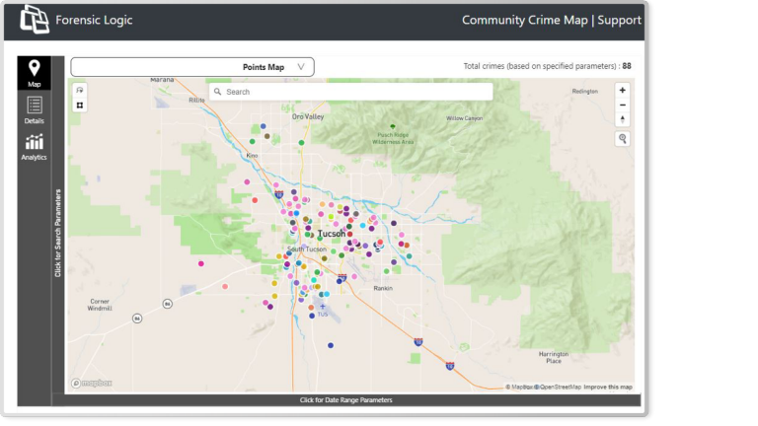Click the square selection tool on the map
This screenshot has width=758, height=426.
80,105
